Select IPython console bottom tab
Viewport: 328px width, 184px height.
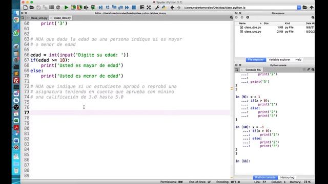265,177
